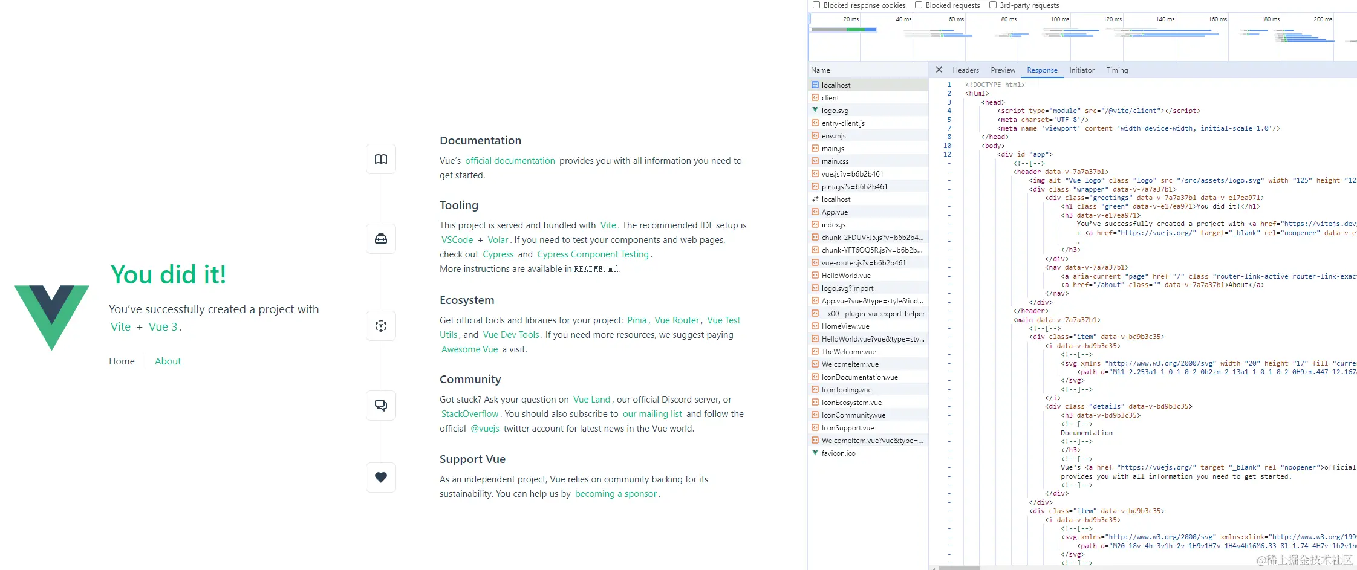Switch to the Headers tab
Screen dimensions: 1357x570
coord(966,70)
